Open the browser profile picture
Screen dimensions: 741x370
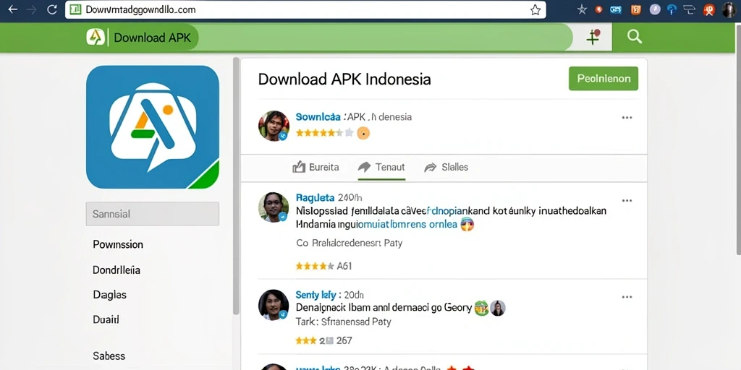729,9
